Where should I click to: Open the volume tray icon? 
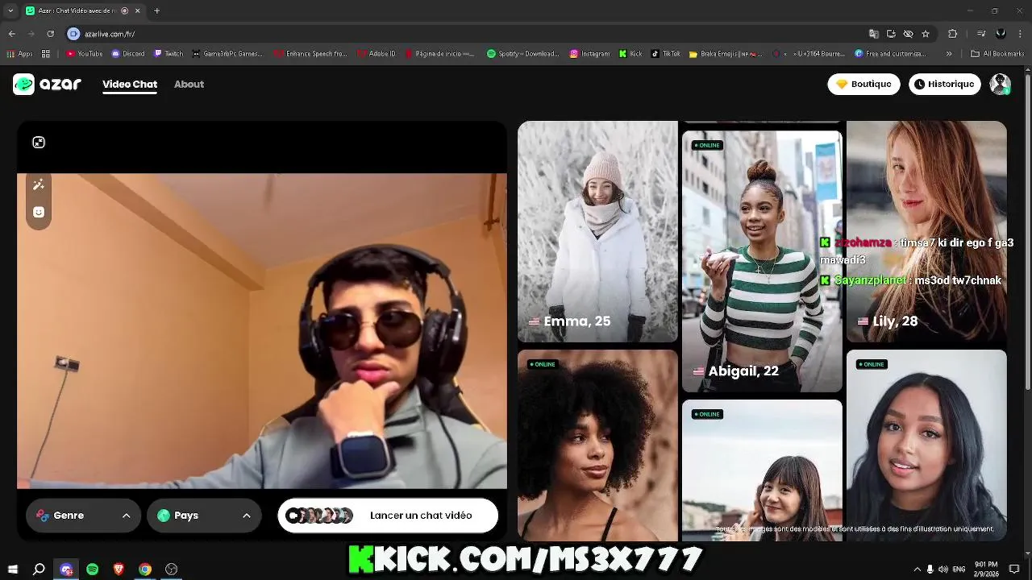(943, 569)
